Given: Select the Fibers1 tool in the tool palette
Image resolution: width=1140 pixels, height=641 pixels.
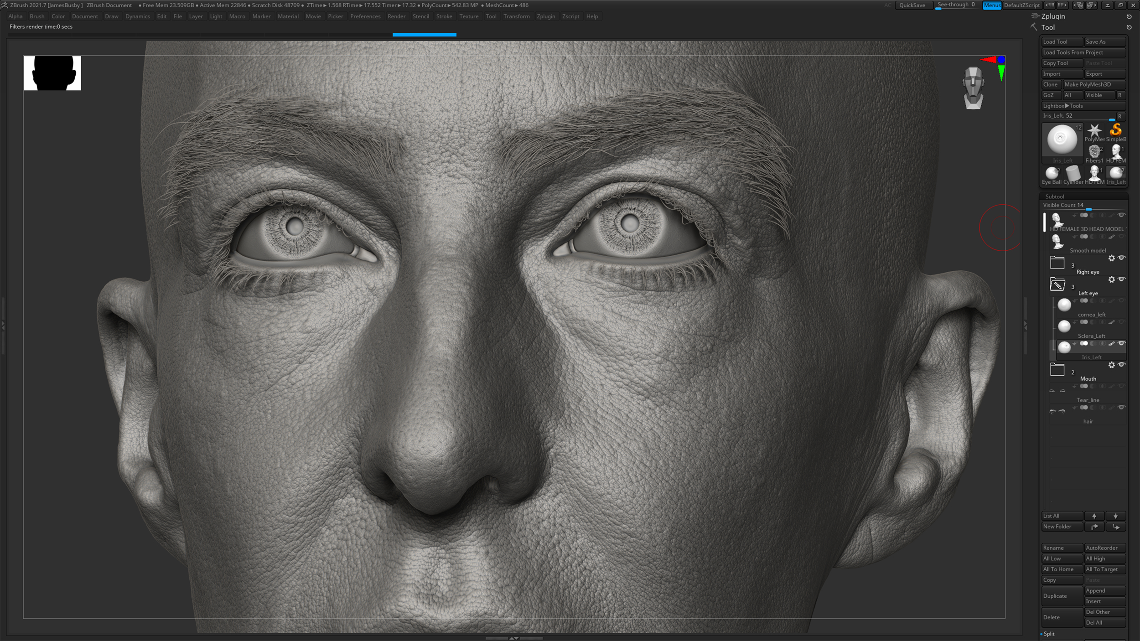Looking at the screenshot, I should tap(1094, 152).
